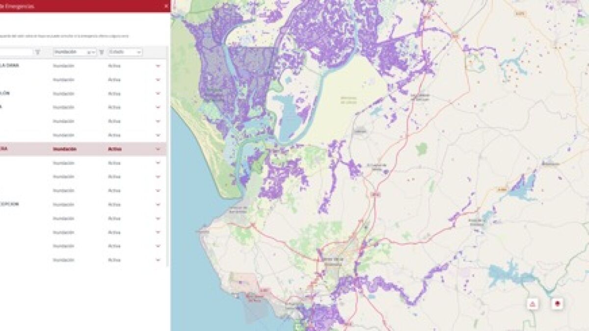Viewport: 589px width, 331px height.
Task: Click the red circle button on the map
Action: 557,304
